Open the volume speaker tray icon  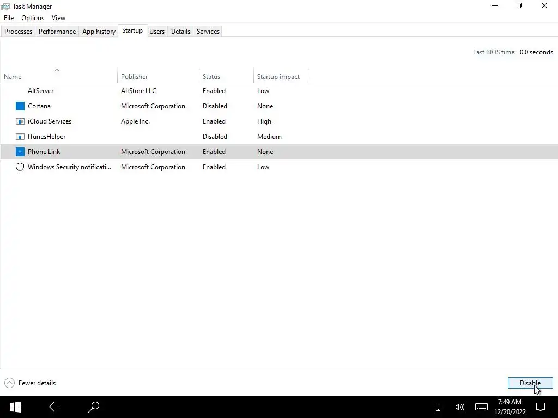coord(460,407)
